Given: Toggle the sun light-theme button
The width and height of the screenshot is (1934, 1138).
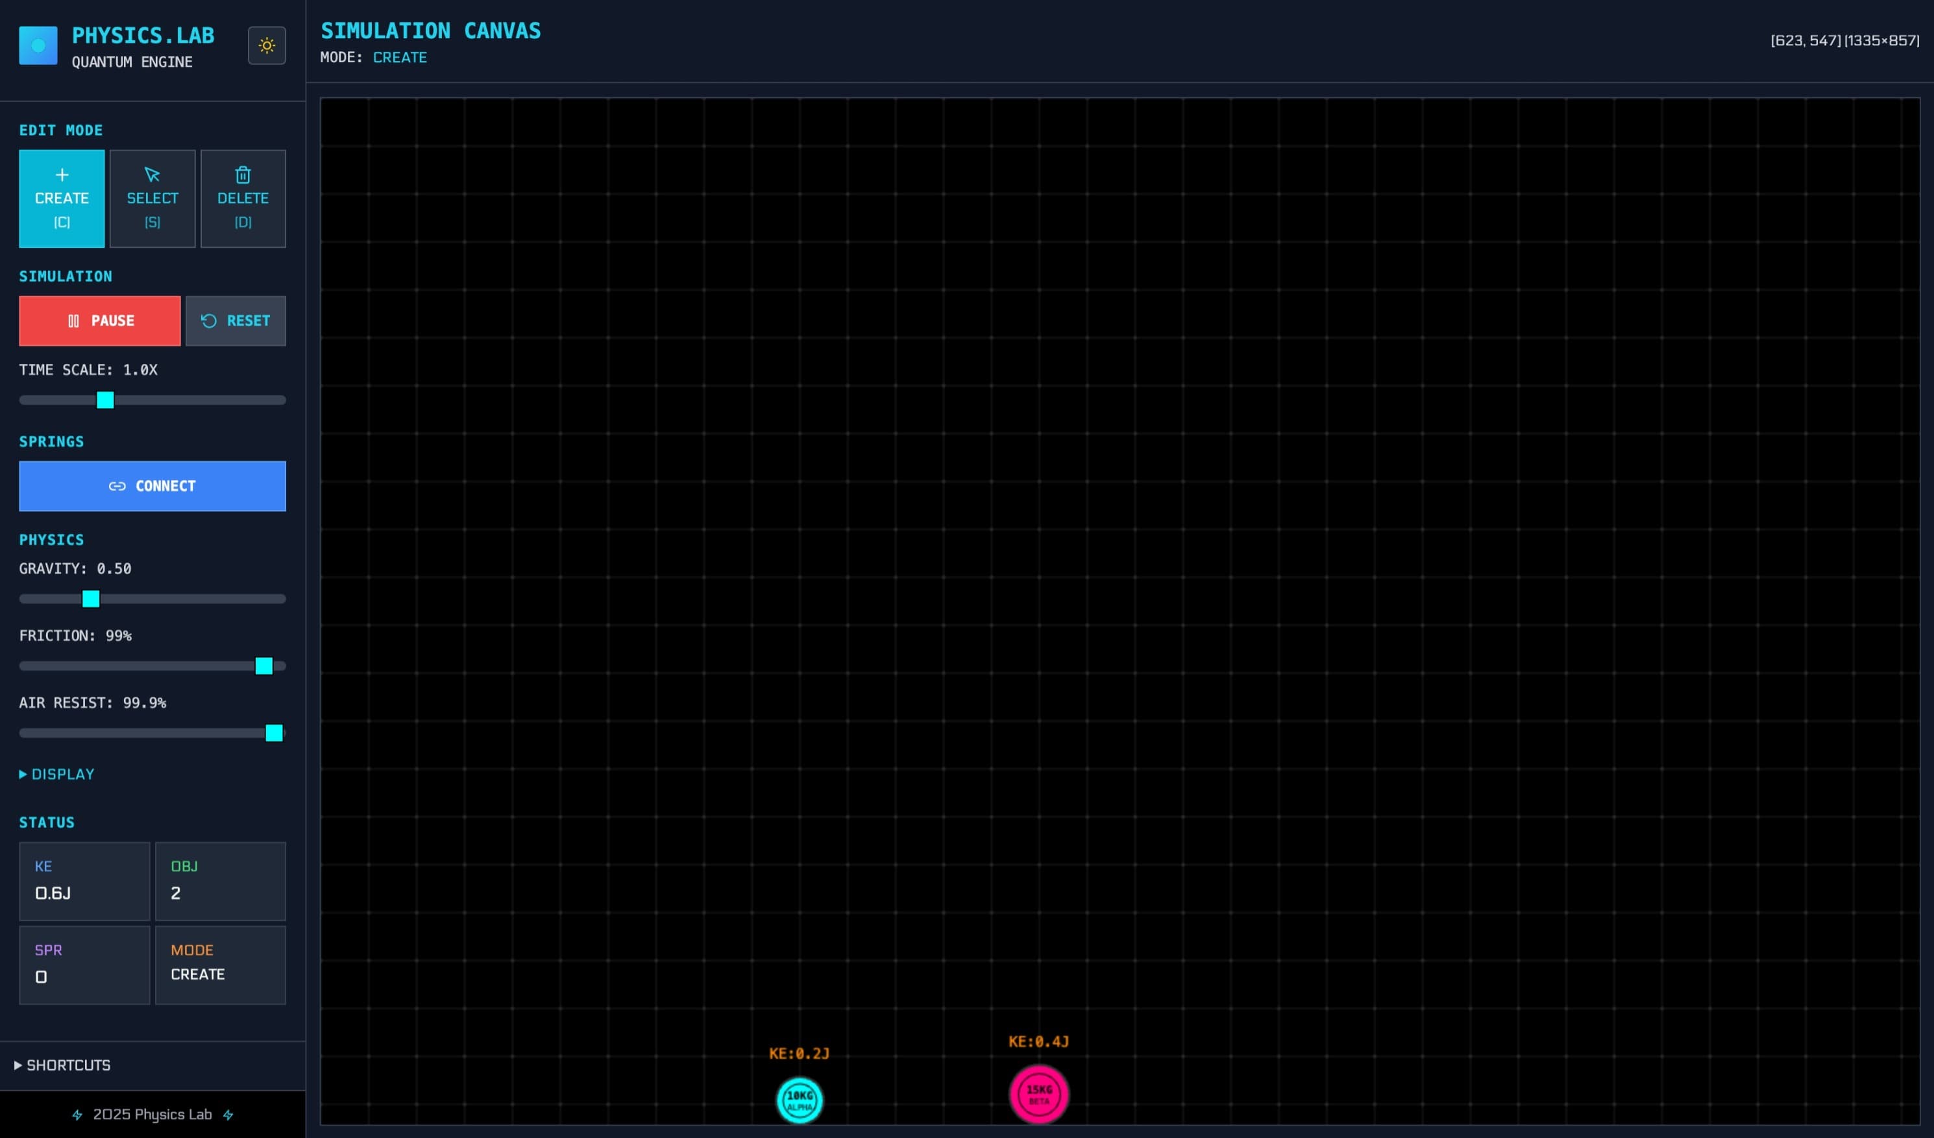Looking at the screenshot, I should [266, 45].
